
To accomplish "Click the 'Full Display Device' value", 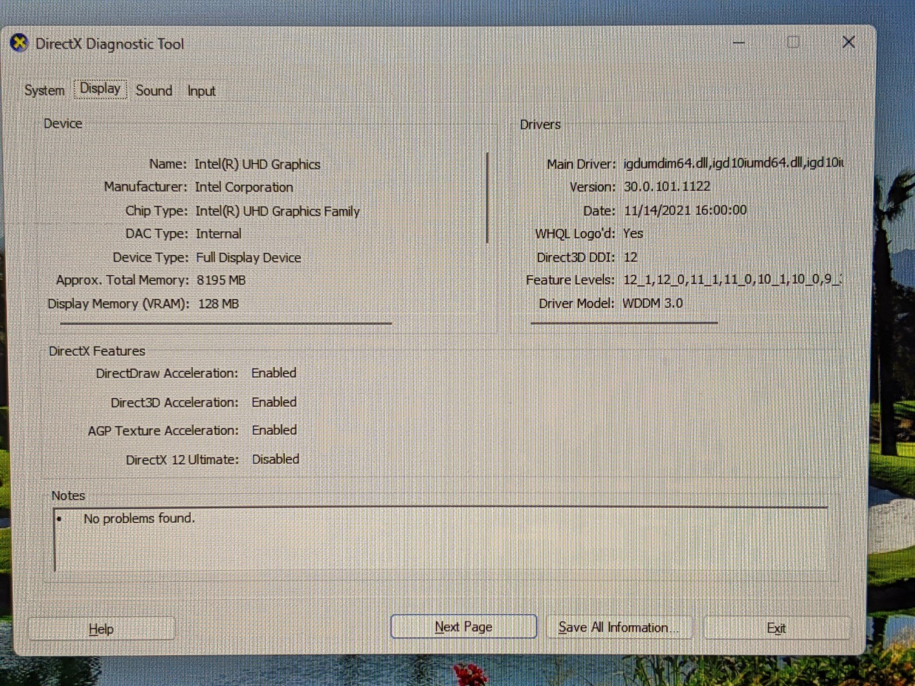I will point(248,257).
